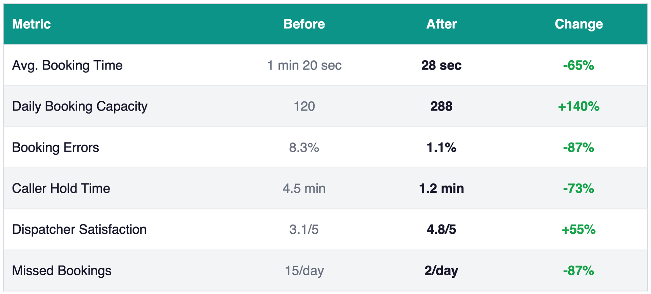Click the 1.2 min After value
The height and width of the screenshot is (294, 651).
441,189
